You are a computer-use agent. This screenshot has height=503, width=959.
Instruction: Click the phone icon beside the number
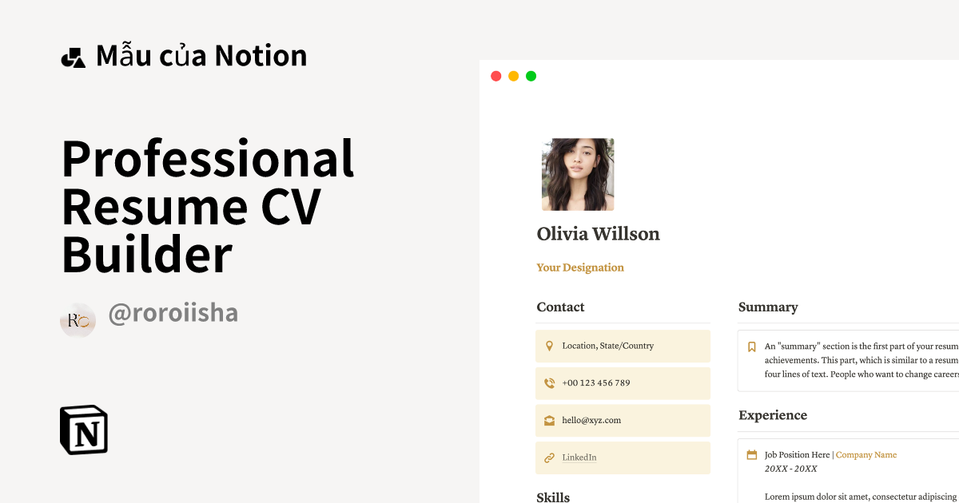click(549, 382)
